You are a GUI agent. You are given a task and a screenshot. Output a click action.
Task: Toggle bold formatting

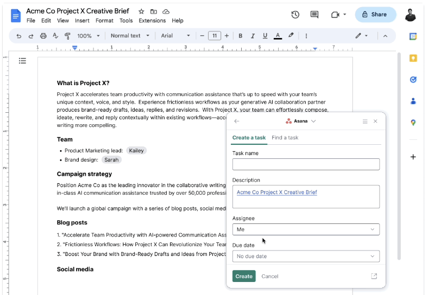241,36
